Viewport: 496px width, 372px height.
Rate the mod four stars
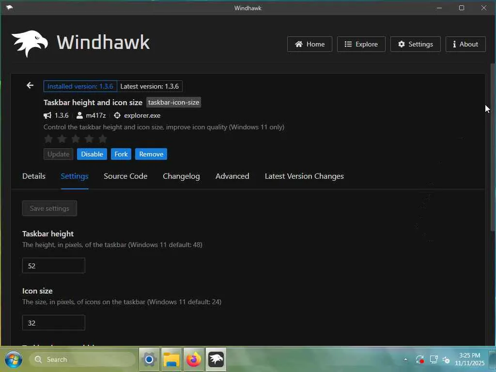(89, 139)
